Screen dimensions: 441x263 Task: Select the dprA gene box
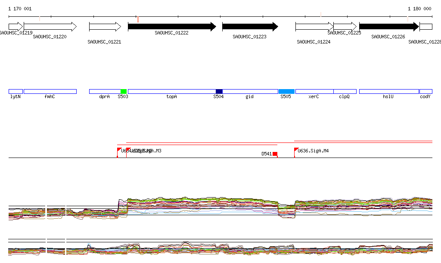[105, 91]
